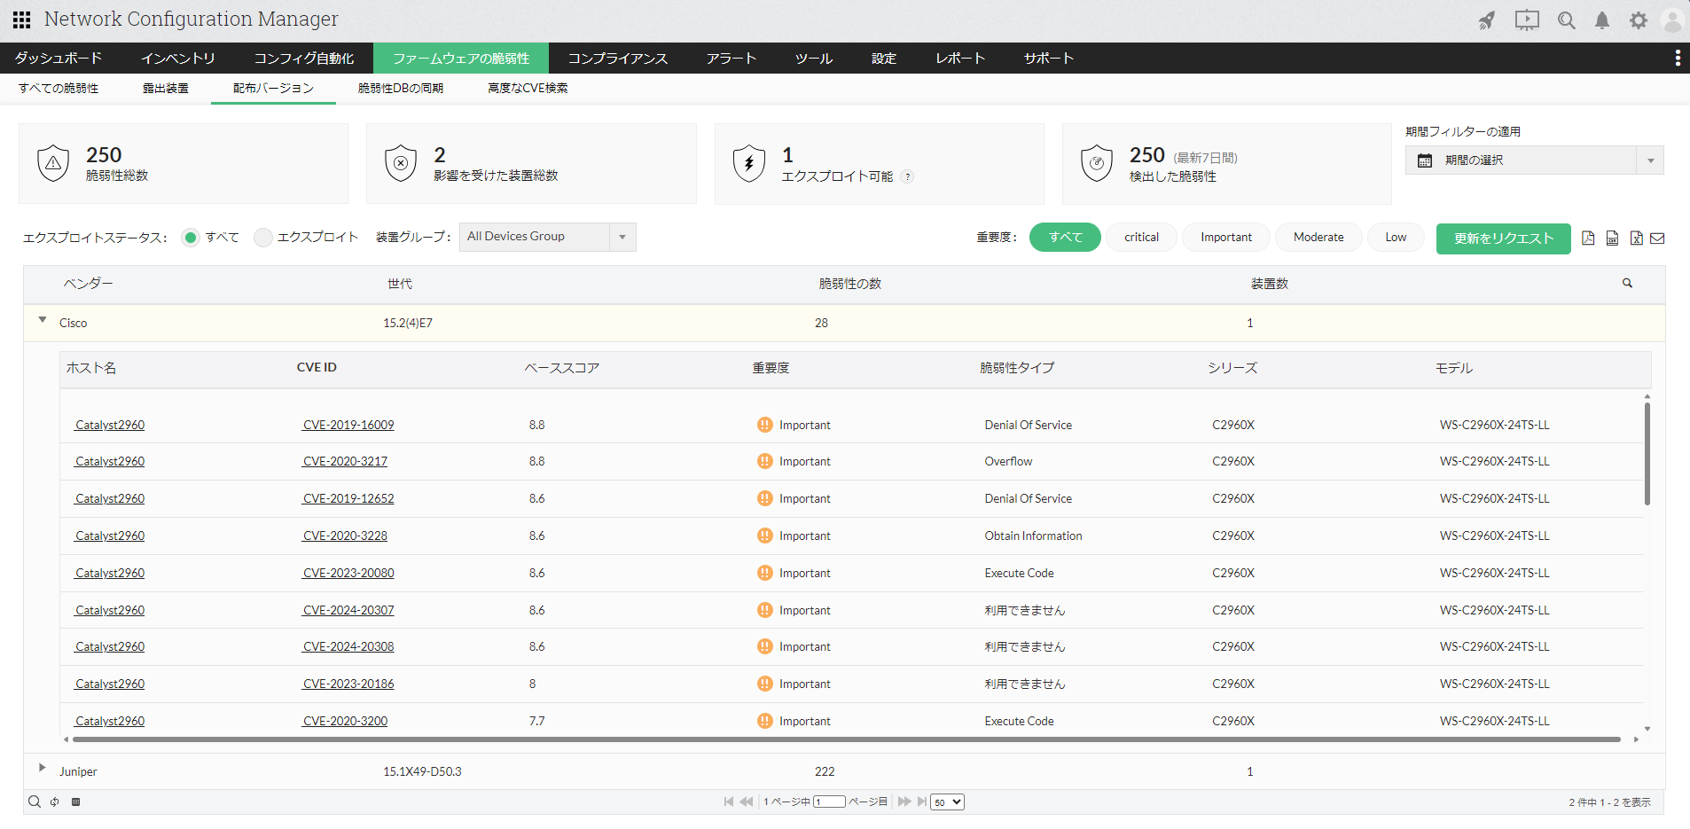Open the All Devices Group dropdown
Screen dimensions: 1690x829
point(547,237)
